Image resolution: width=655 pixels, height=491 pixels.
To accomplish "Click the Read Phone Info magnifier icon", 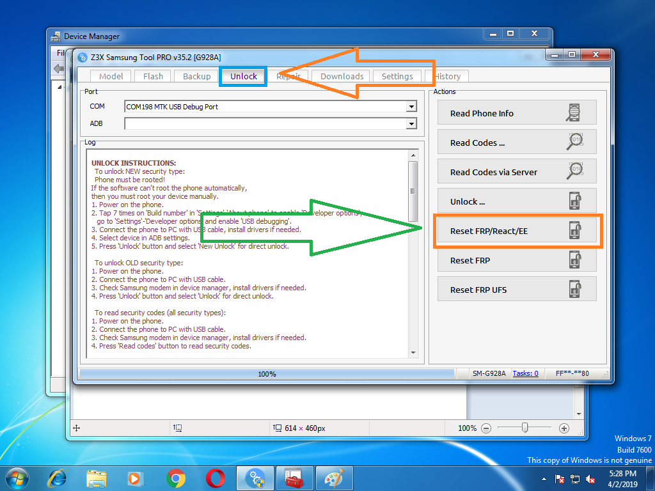I will coord(574,113).
